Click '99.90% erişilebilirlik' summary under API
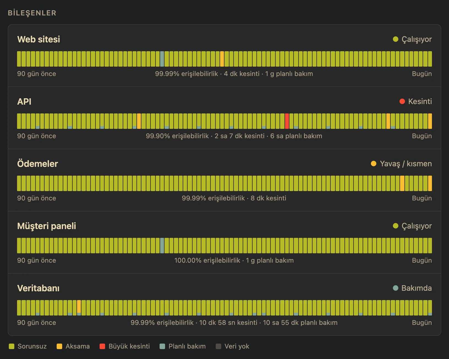The width and height of the screenshot is (449, 359). 177,136
